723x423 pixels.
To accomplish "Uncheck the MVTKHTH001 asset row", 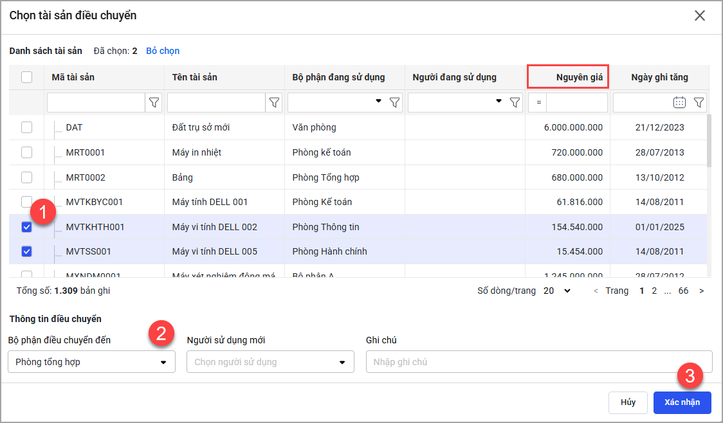I will click(26, 227).
